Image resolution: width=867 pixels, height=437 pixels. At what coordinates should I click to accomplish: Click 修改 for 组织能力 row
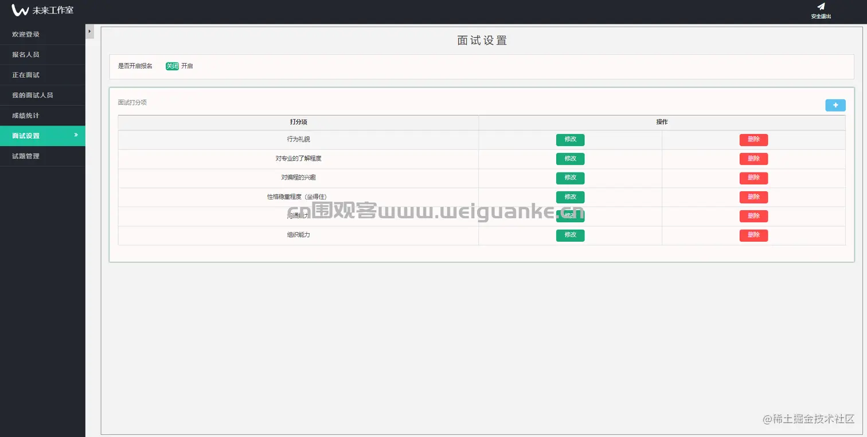point(570,235)
